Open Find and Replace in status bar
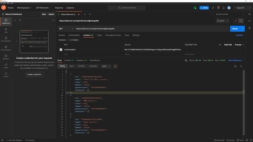The width and height of the screenshot is (253, 142). [14, 140]
